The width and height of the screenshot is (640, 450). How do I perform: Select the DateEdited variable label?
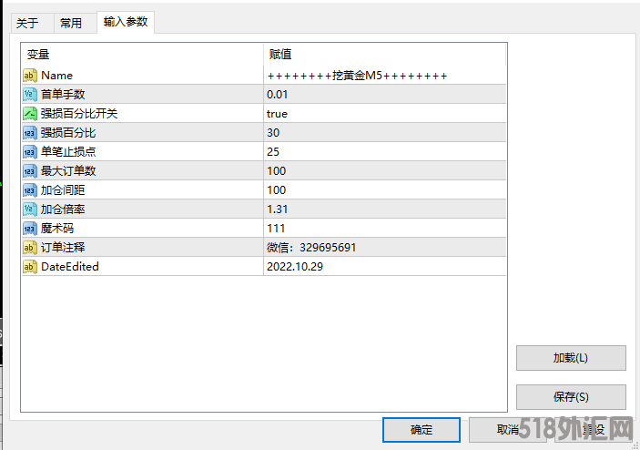pyautogui.click(x=70, y=267)
